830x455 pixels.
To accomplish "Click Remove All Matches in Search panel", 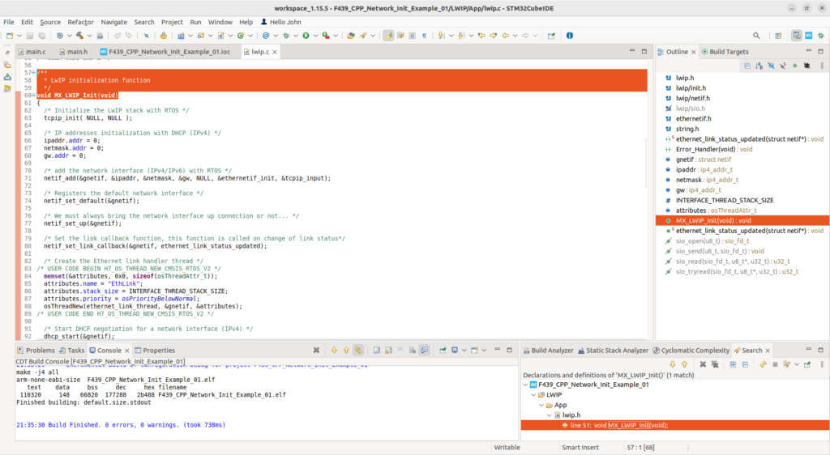I will pyautogui.click(x=715, y=364).
